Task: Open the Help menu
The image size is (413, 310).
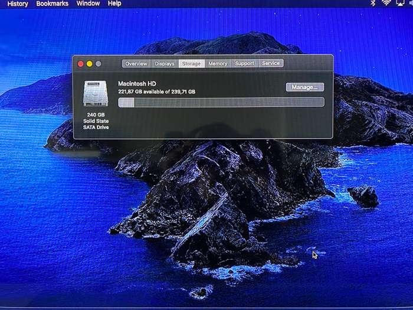Action: coord(114,4)
